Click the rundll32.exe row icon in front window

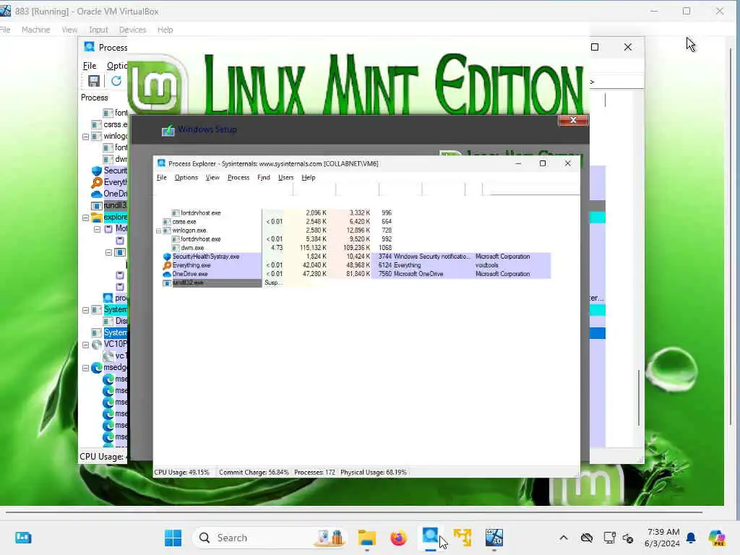(167, 283)
